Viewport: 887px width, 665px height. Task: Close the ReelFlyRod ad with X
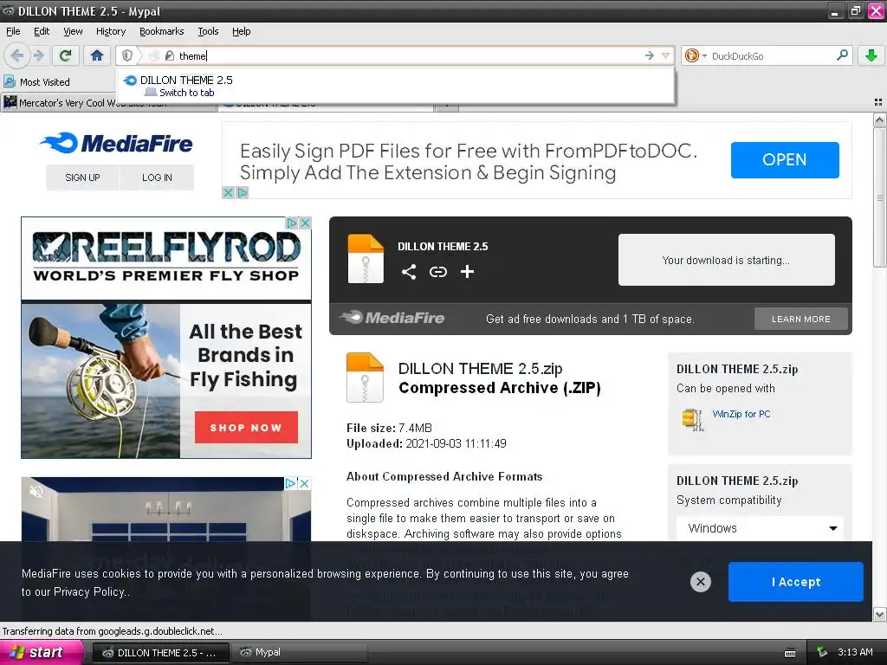pyautogui.click(x=305, y=223)
